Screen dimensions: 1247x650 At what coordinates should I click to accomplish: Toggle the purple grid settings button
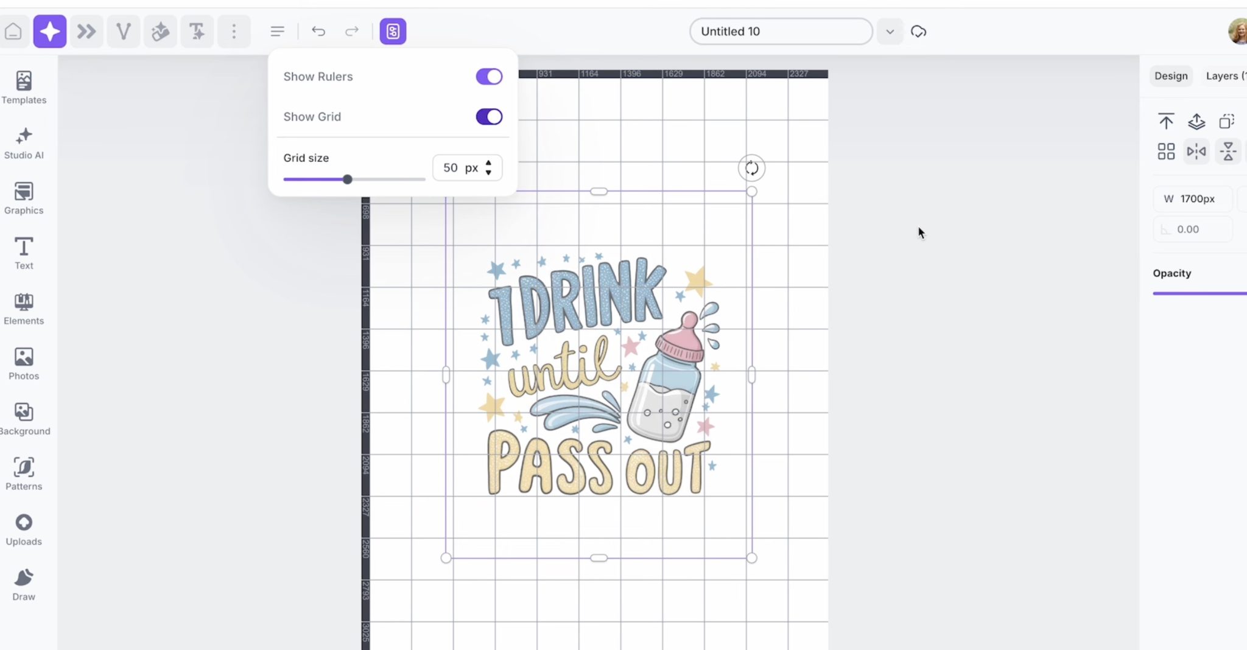click(x=393, y=32)
